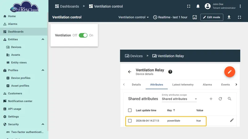Open the Ventilation control state dropdown
The width and height of the screenshot is (248, 139).
coord(134,17)
